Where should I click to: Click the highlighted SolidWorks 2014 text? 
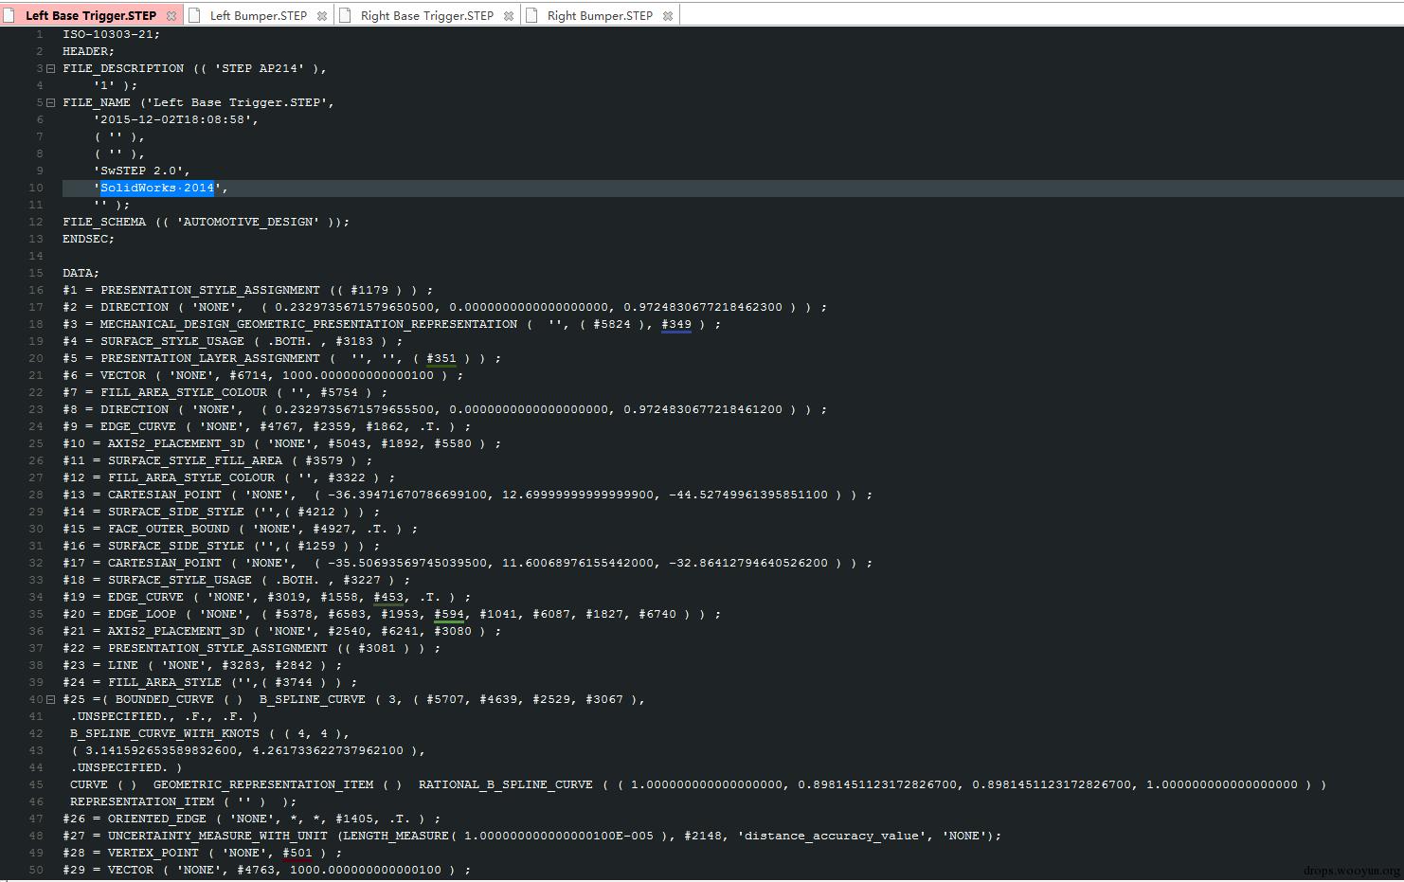coord(157,188)
